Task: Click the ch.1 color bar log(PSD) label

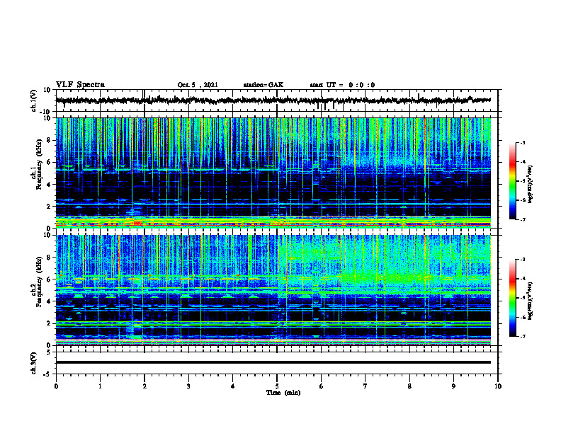Action: [531, 184]
